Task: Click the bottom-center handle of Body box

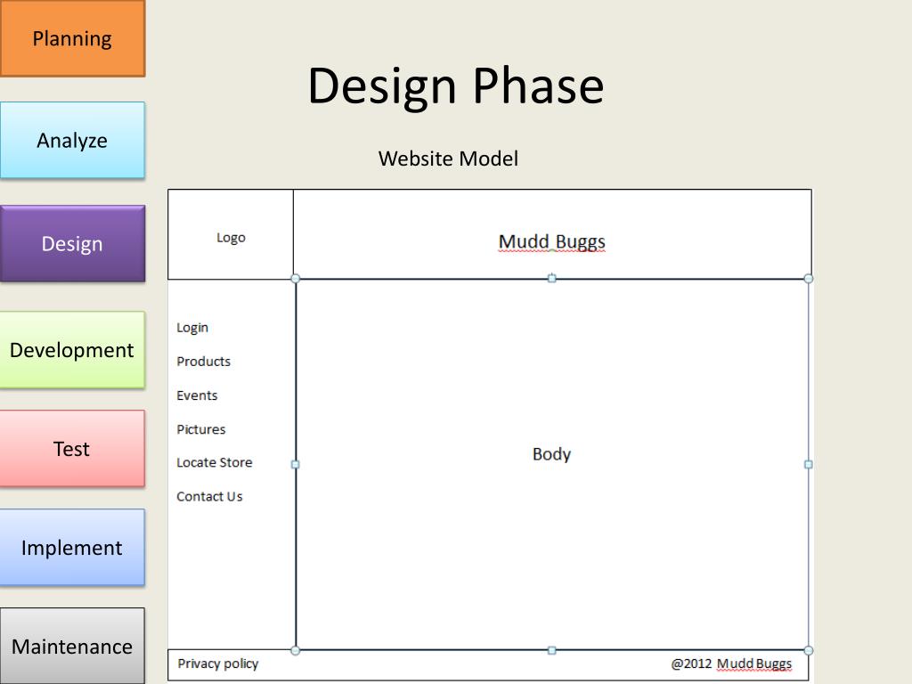Action: coord(552,650)
